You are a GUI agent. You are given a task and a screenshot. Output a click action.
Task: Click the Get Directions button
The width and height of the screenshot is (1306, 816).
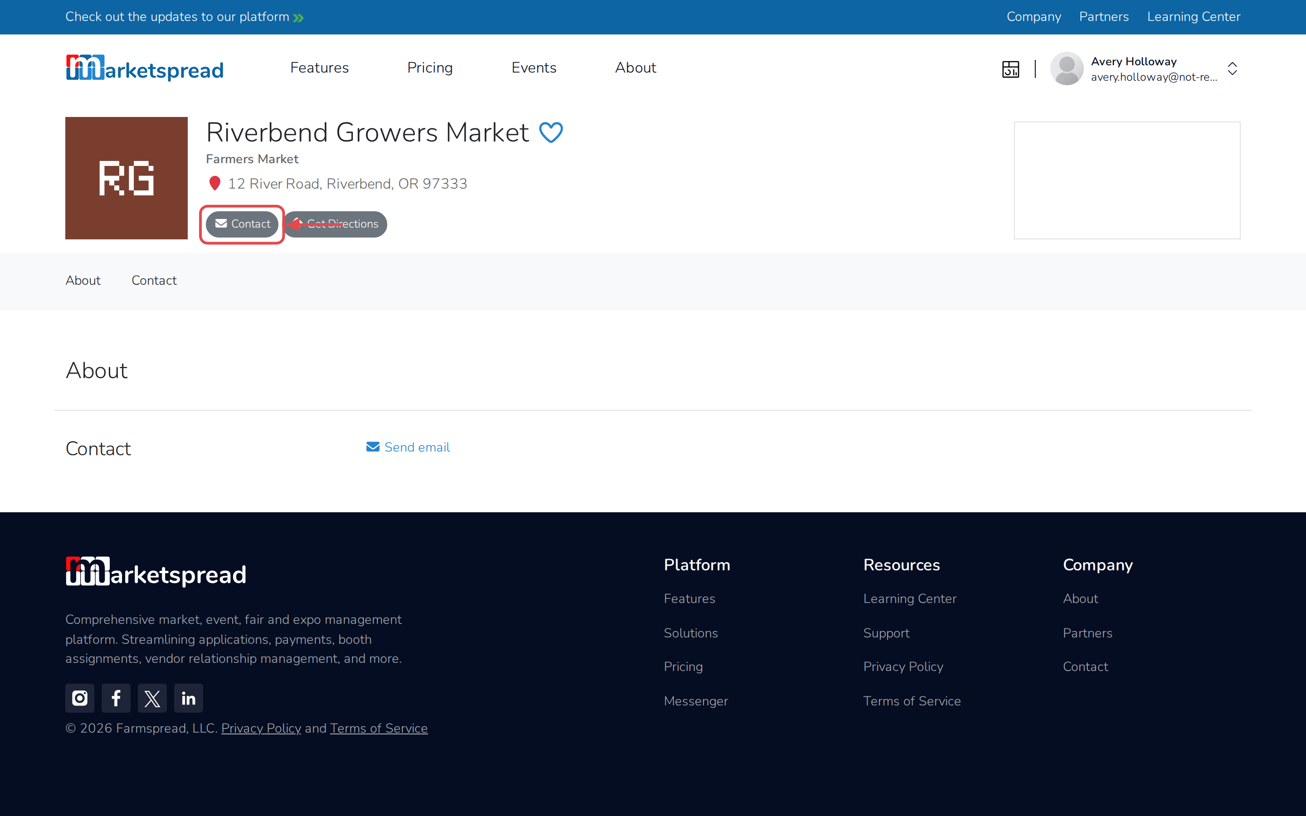point(336,224)
